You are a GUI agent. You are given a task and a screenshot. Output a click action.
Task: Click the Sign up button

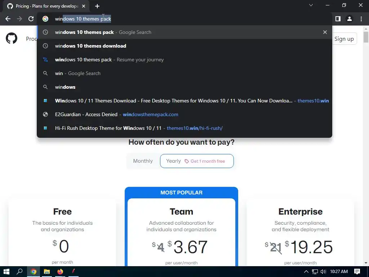344,39
